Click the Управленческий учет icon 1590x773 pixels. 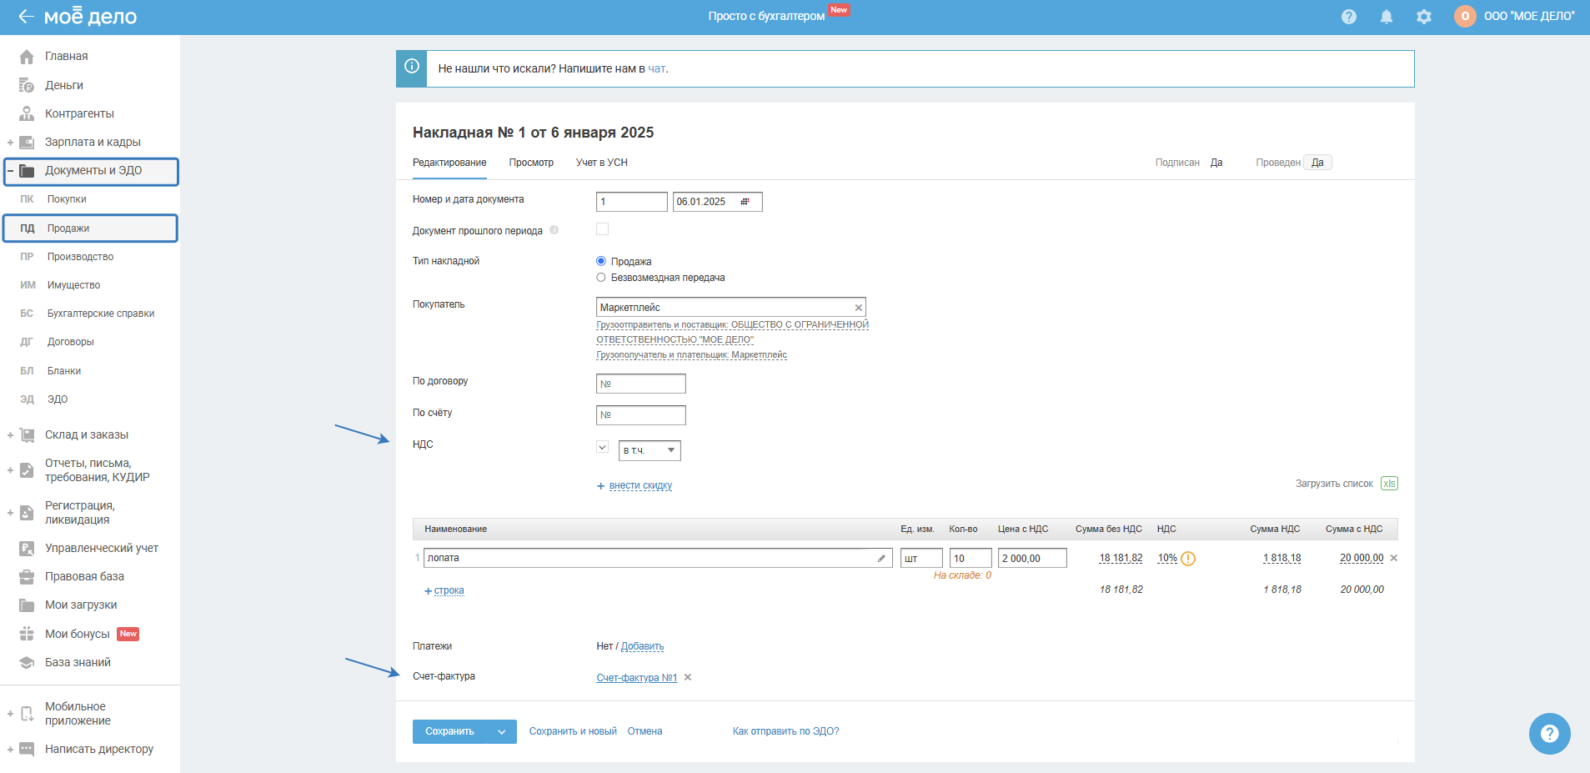27,548
